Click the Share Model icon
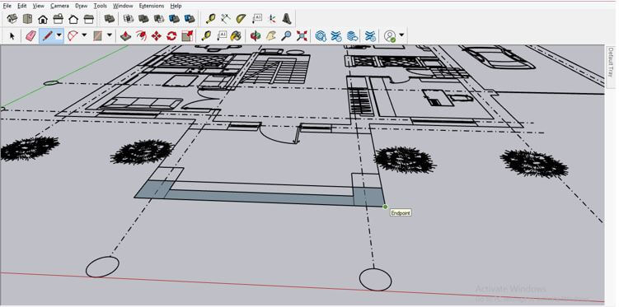Screen dimensions: 619x307 (x=336, y=36)
